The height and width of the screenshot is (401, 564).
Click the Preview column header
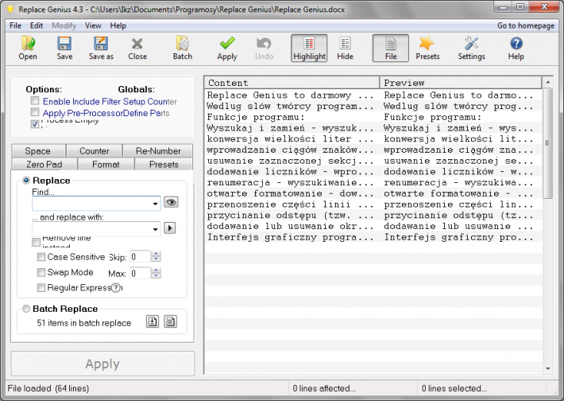461,83
